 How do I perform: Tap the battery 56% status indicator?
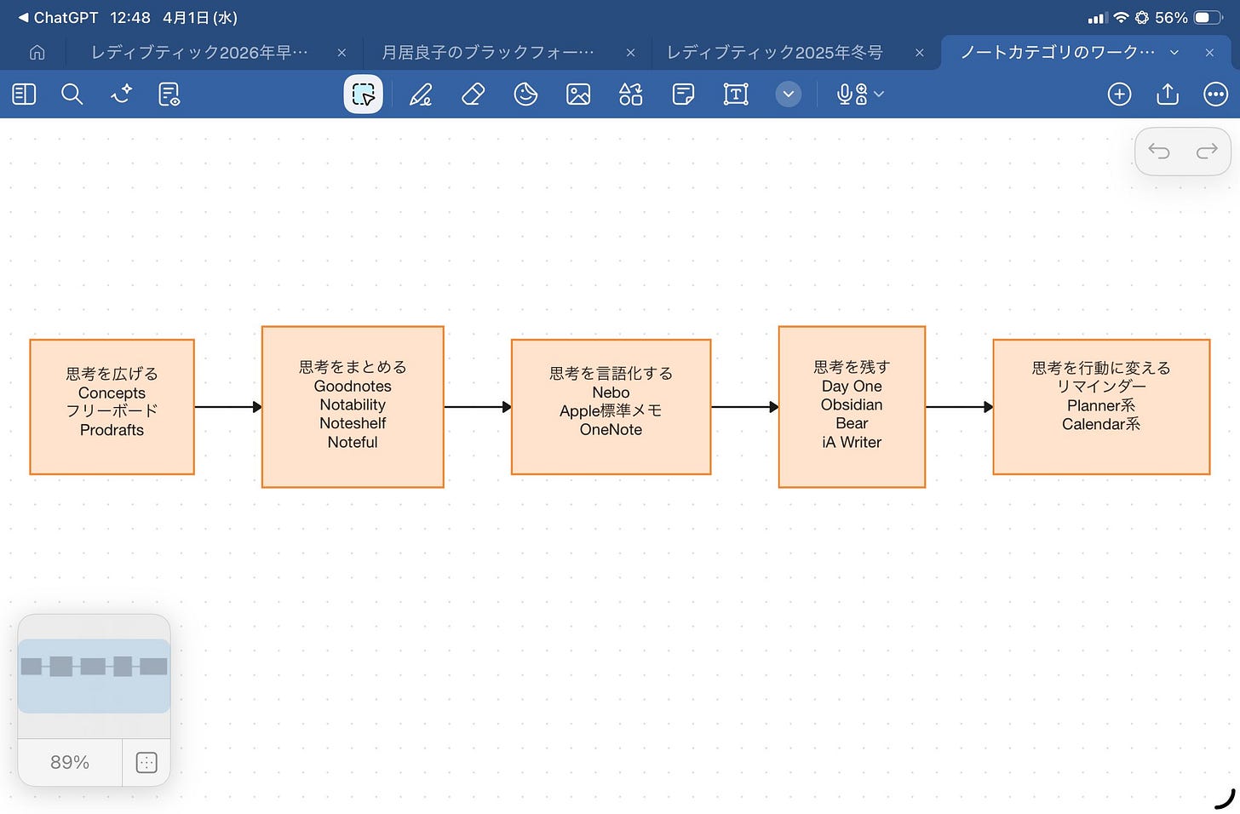click(1188, 17)
